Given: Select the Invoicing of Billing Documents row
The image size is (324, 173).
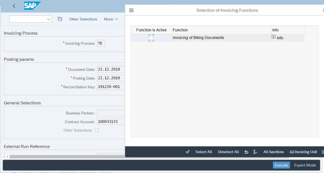Looking at the screenshot, I should [x=217, y=38].
